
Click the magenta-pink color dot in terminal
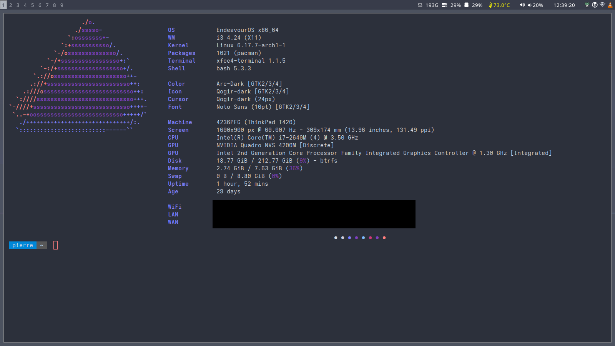click(370, 238)
